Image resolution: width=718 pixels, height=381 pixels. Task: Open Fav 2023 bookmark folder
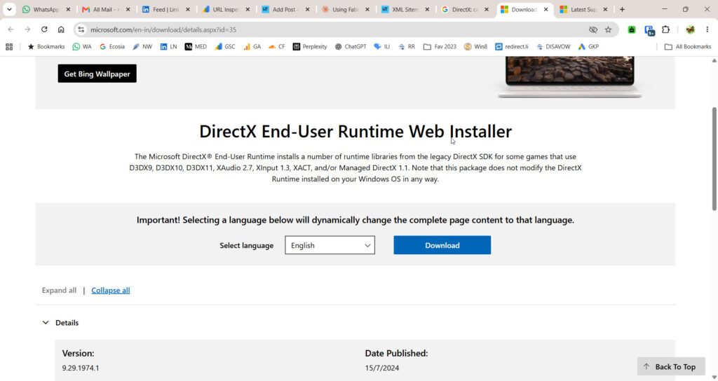pyautogui.click(x=440, y=47)
